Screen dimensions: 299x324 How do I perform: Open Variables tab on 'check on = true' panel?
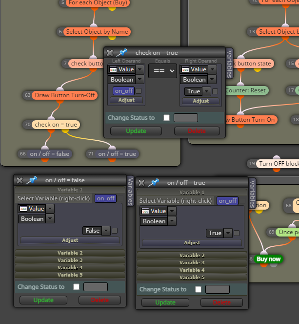(x=229, y=64)
